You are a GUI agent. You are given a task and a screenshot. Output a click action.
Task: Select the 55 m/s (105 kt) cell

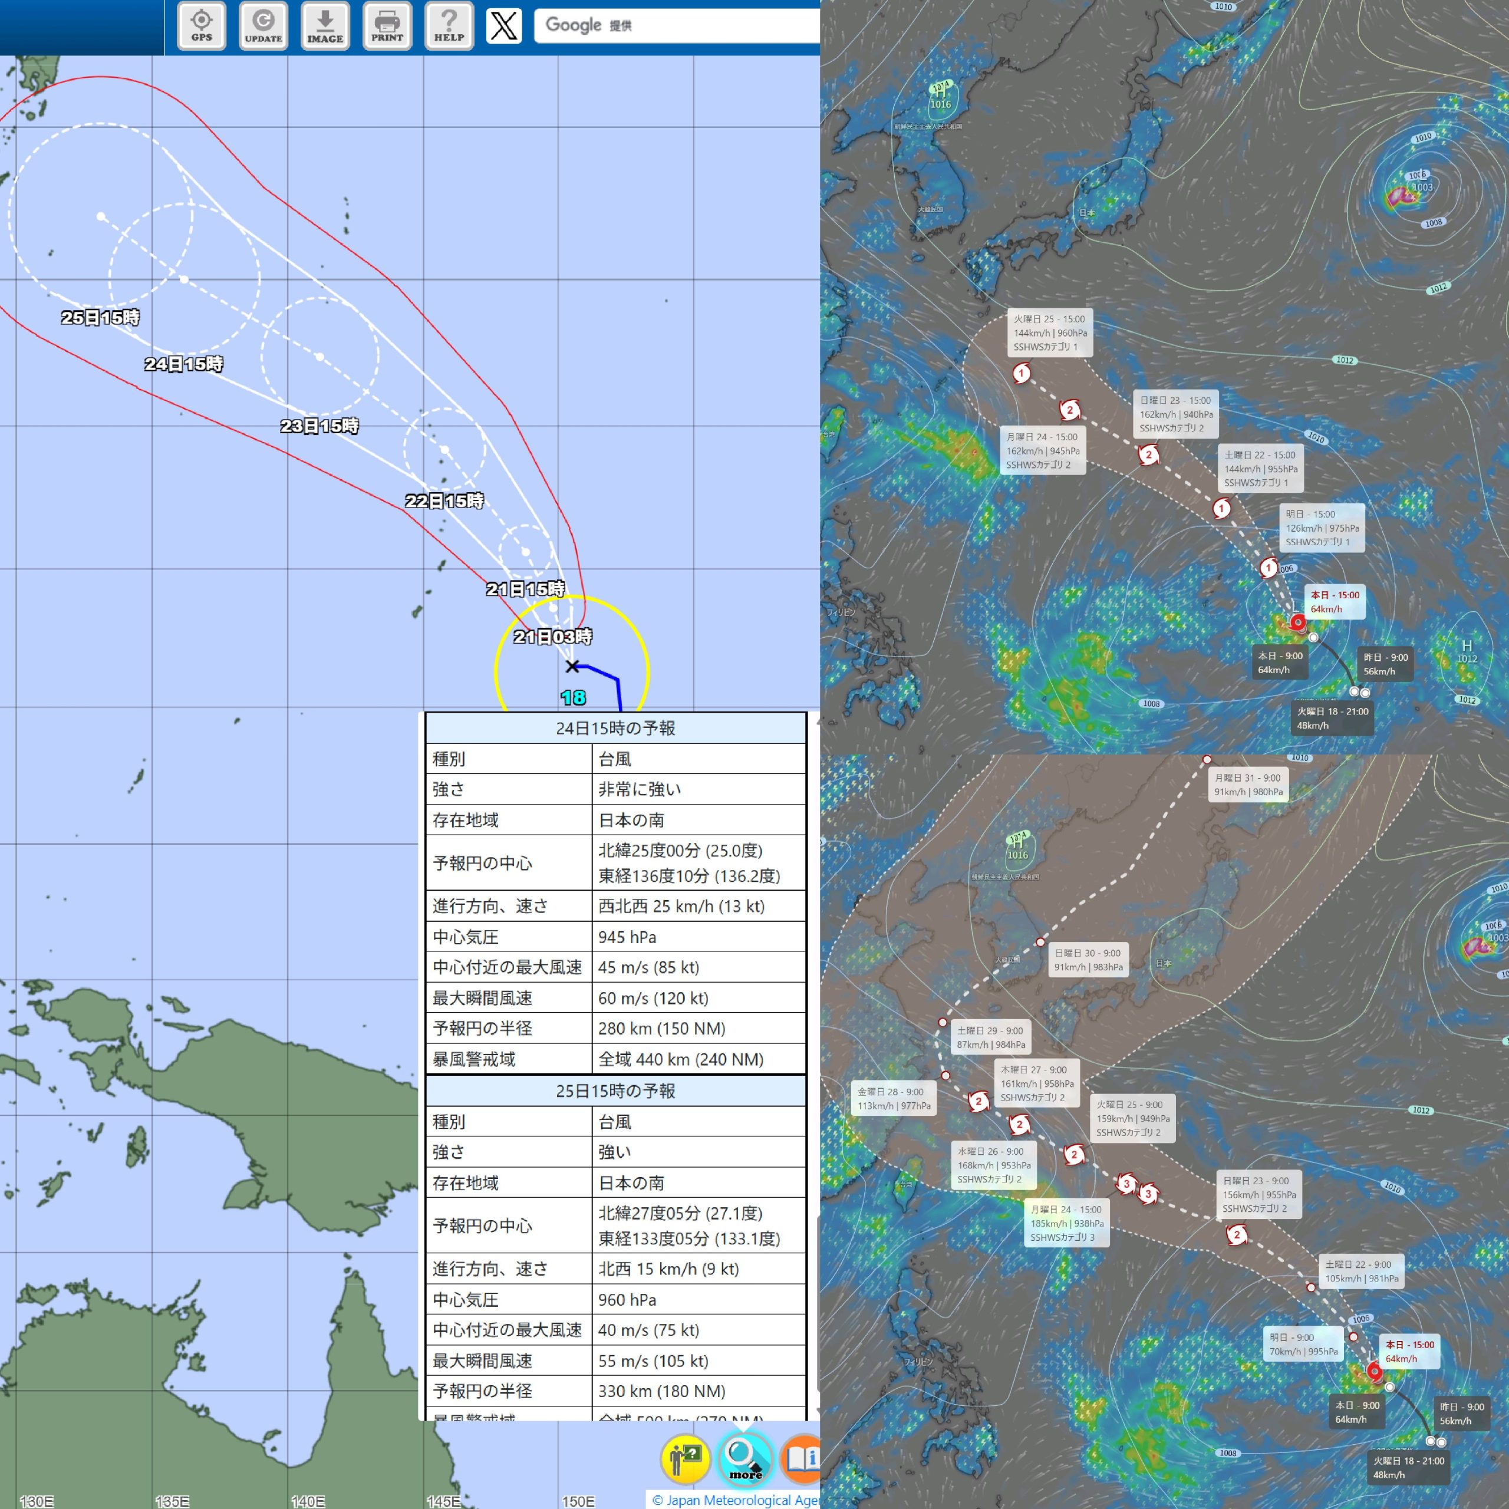(699, 1360)
